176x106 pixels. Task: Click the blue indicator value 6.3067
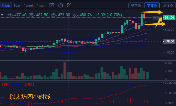point(16,85)
